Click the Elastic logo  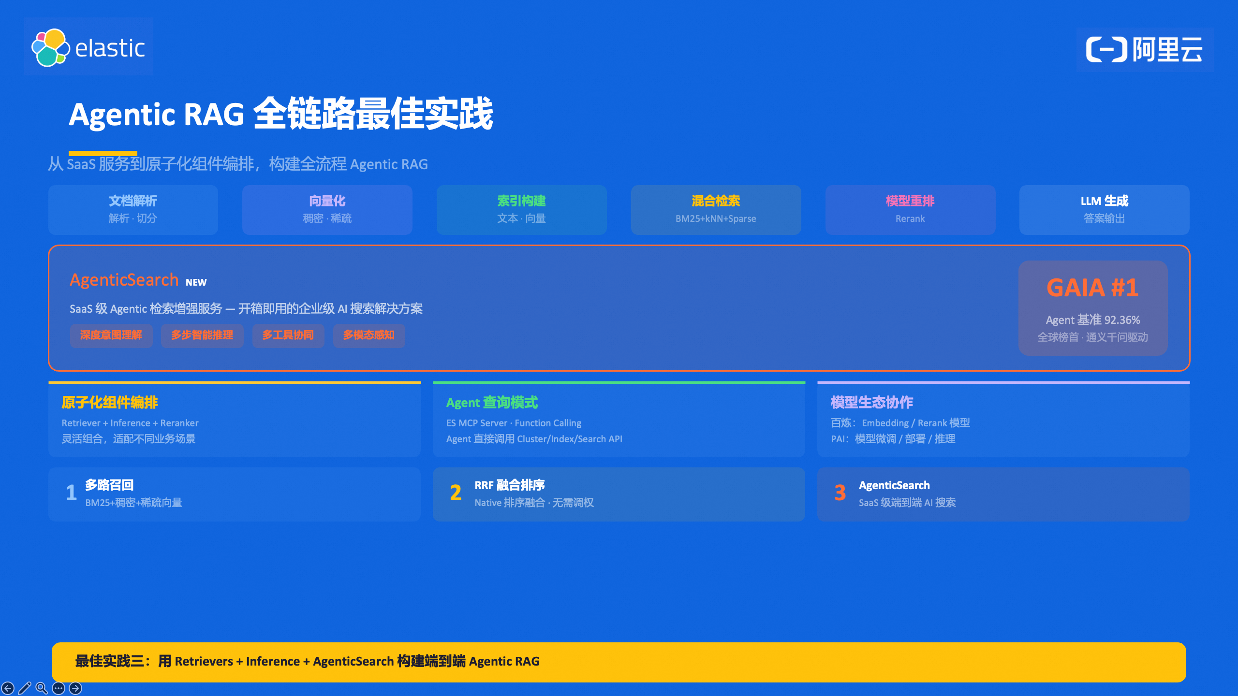(x=88, y=47)
